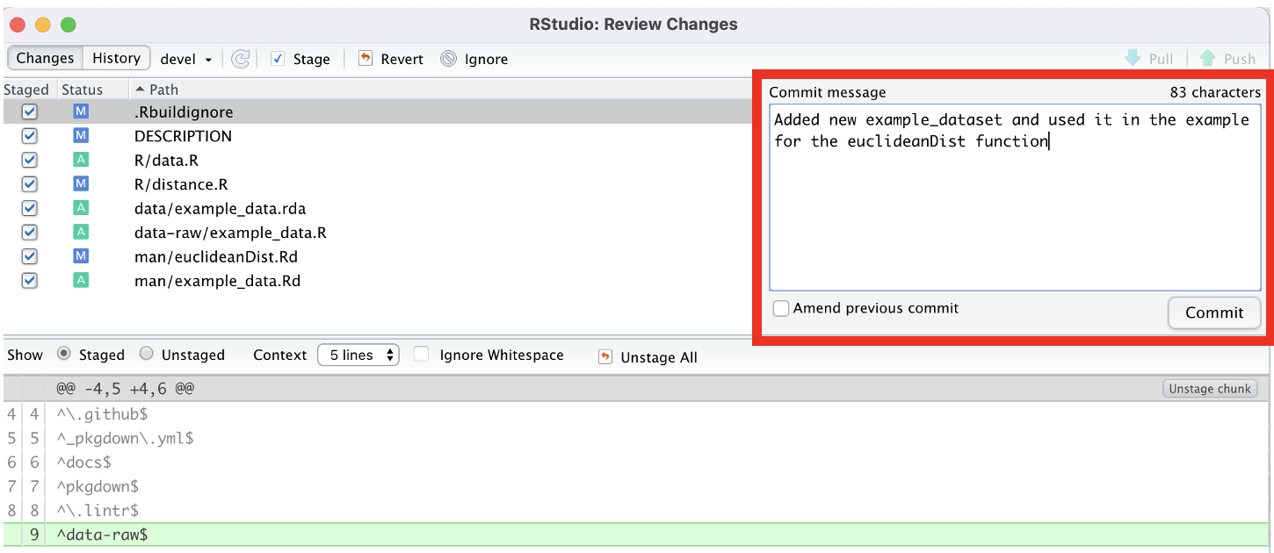Click the green Push arrow icon
The width and height of the screenshot is (1274, 553).
(x=1207, y=59)
